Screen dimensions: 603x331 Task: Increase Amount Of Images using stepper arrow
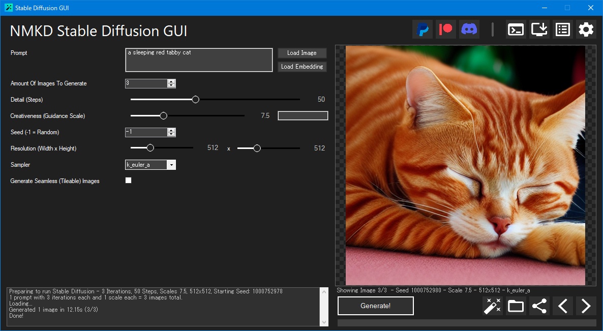tap(171, 81)
